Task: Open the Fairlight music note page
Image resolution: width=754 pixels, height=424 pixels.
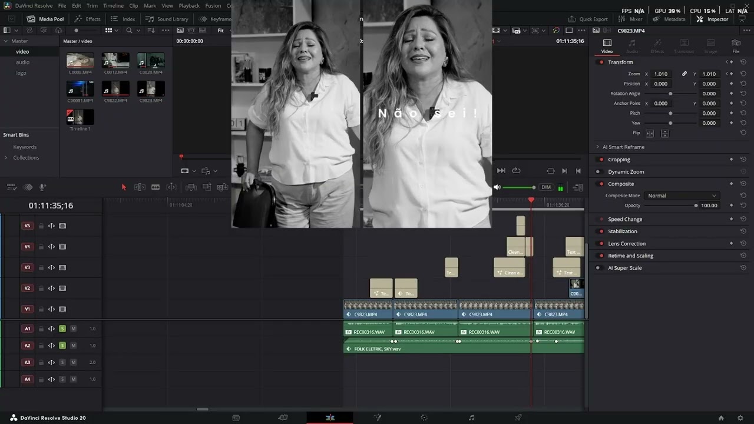Action: (x=471, y=418)
